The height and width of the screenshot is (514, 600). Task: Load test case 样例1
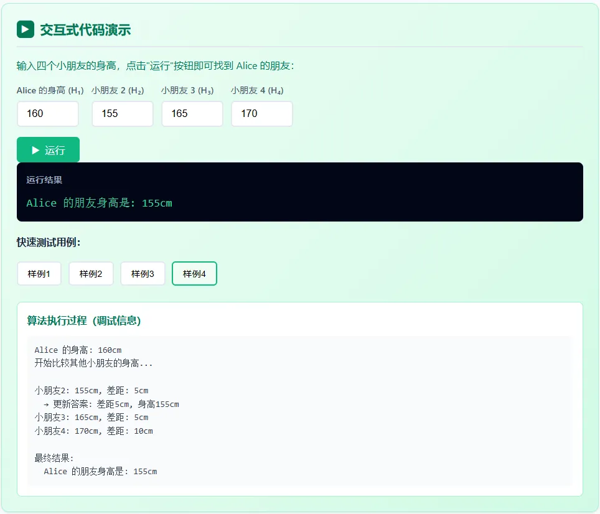point(39,273)
